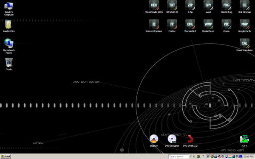The width and height of the screenshot is (255, 159).
Task: Launch Google Earth MAP icon
Action: click(244, 26)
